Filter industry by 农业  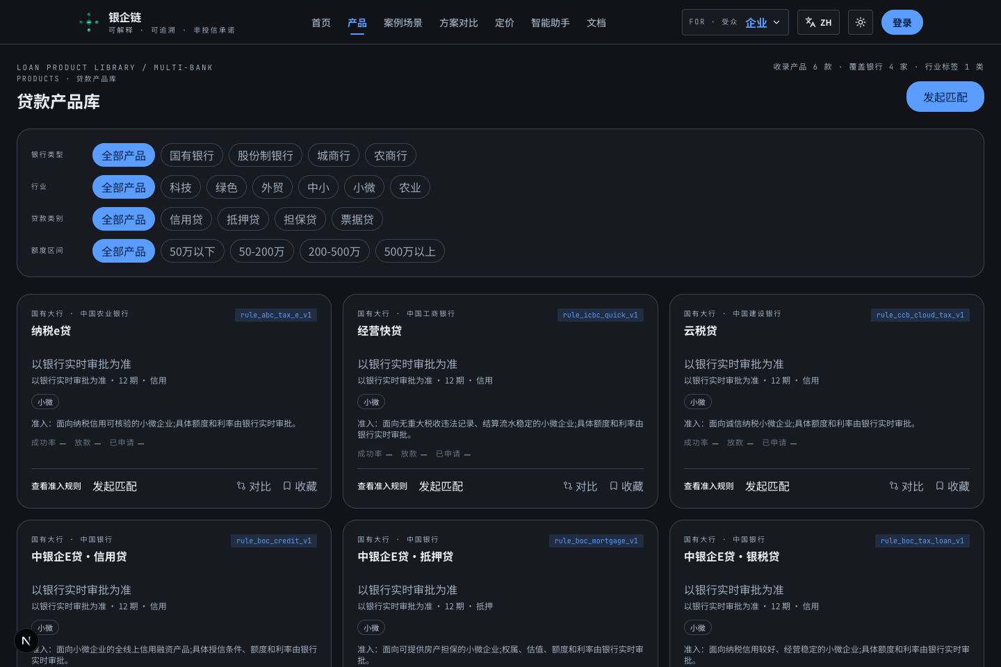[410, 188]
